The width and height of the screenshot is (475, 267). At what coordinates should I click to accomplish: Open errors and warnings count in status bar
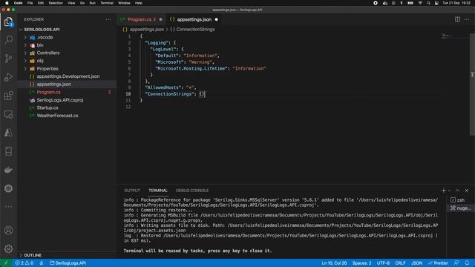click(x=24, y=263)
